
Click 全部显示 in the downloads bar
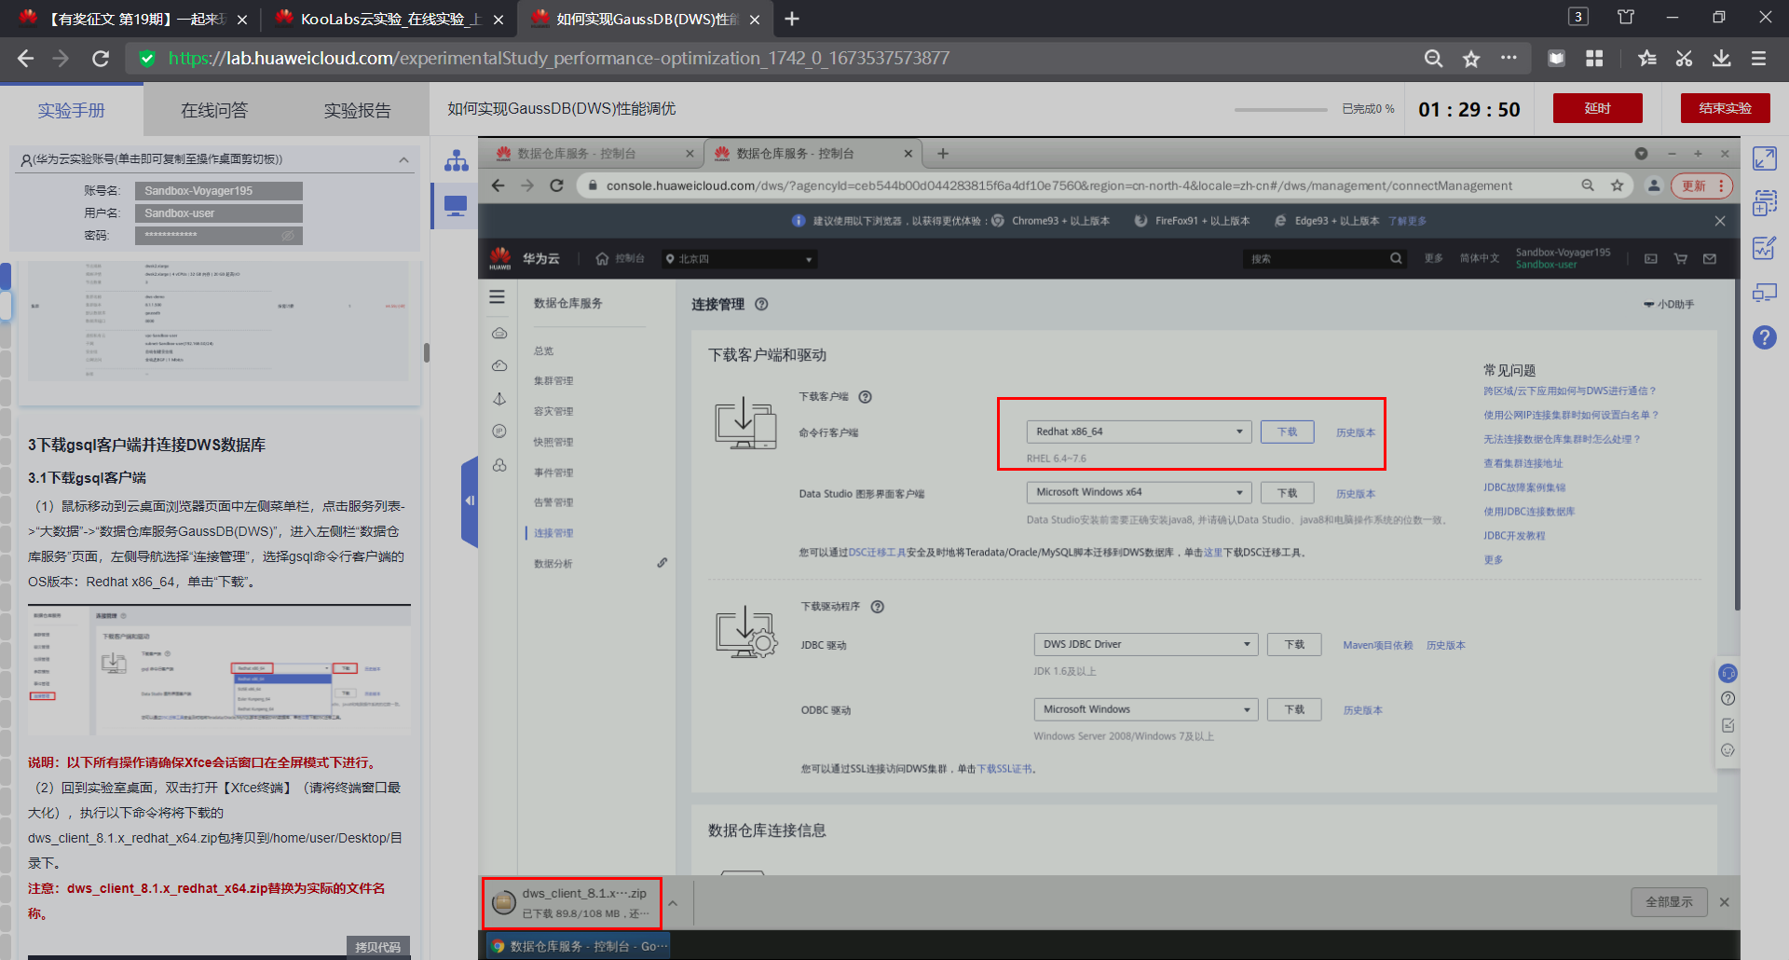[x=1668, y=902]
